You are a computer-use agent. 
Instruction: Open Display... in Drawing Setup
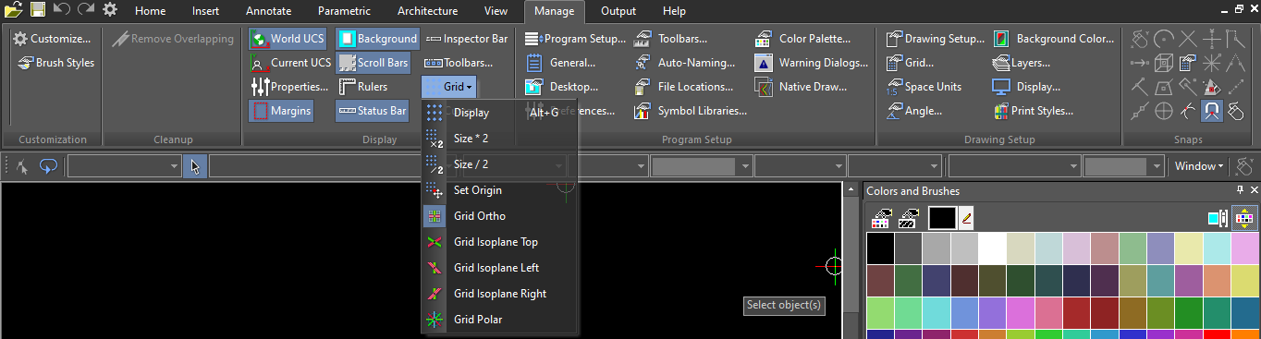coord(1027,87)
